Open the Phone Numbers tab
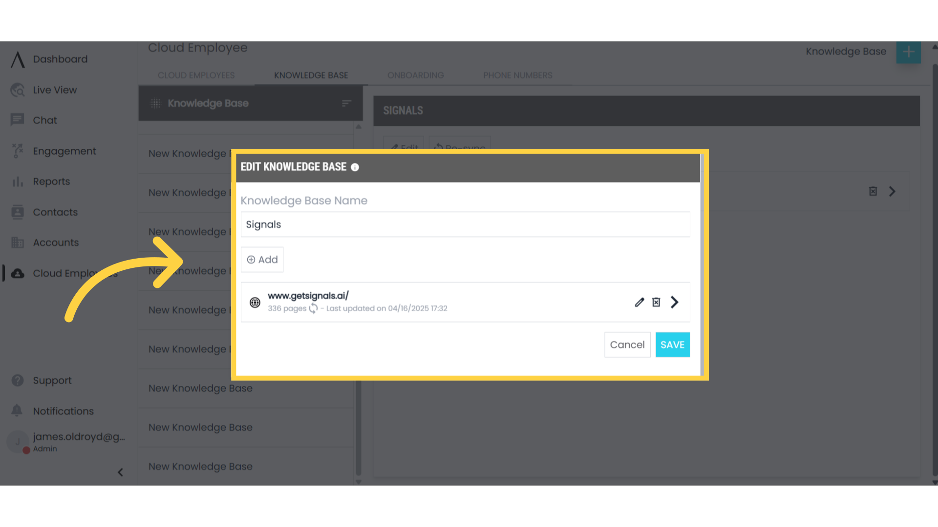The height and width of the screenshot is (527, 938). [518, 75]
